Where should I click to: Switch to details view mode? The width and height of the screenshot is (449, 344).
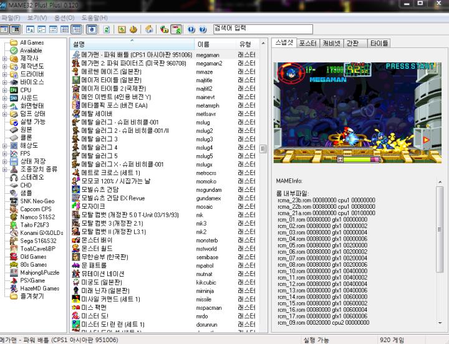(x=65, y=29)
